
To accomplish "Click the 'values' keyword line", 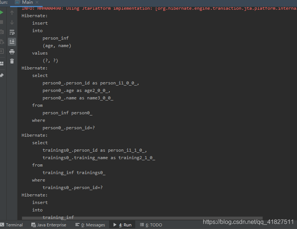I will tap(40, 53).
